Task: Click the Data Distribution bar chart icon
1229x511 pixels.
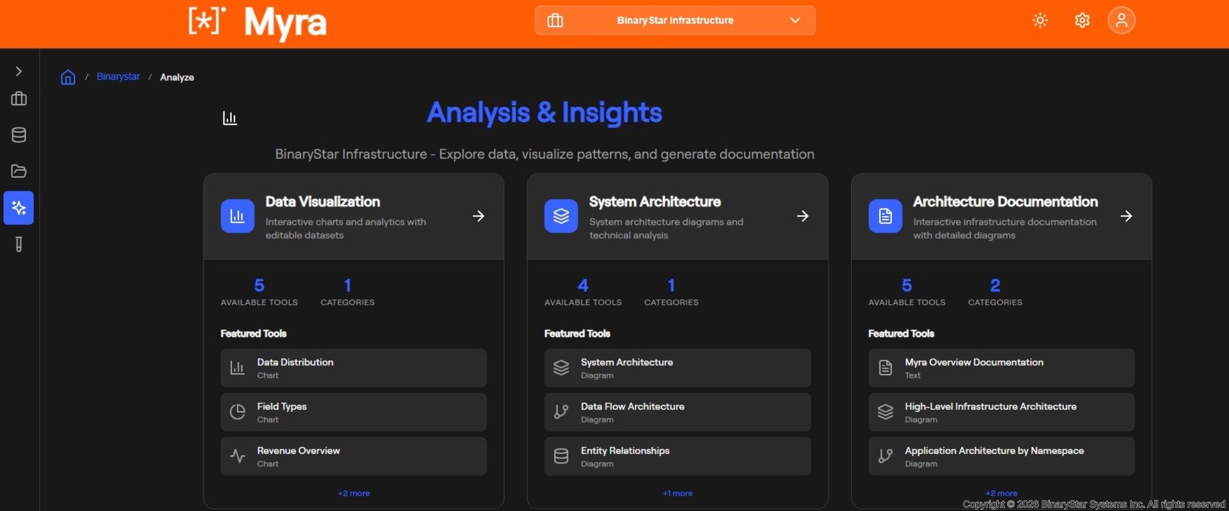Action: click(237, 367)
